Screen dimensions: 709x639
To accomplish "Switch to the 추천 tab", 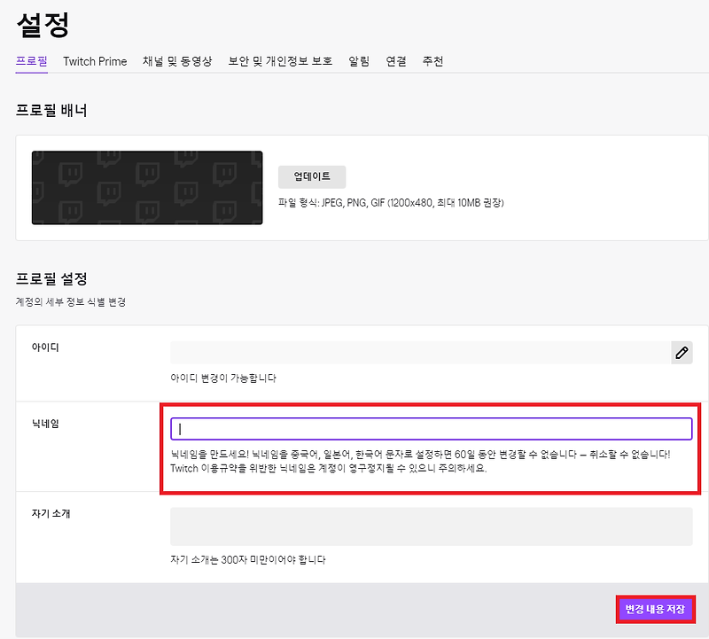I will point(432,61).
